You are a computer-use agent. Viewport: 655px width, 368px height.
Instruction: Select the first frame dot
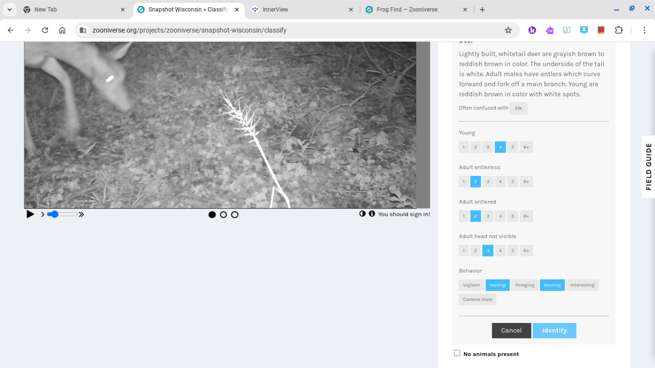click(x=212, y=215)
